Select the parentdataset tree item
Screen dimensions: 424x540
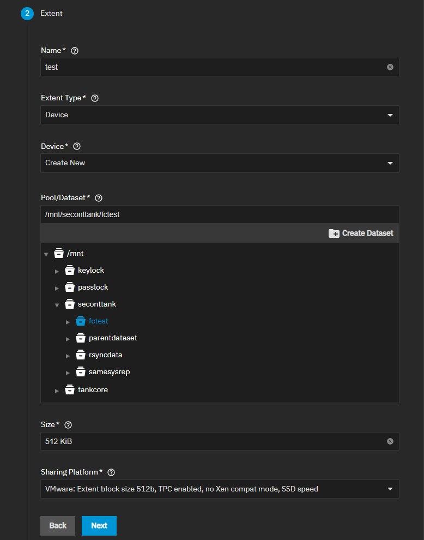[113, 338]
